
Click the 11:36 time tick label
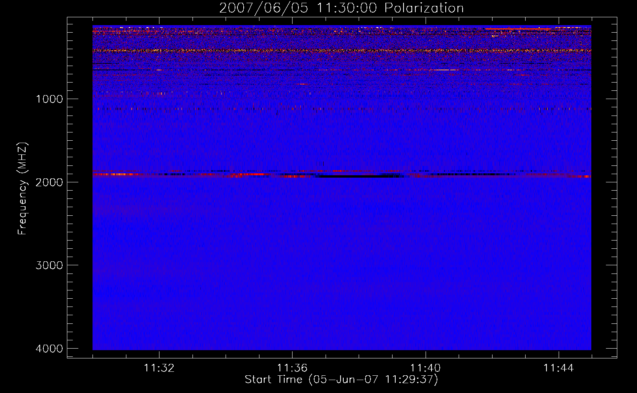point(292,368)
